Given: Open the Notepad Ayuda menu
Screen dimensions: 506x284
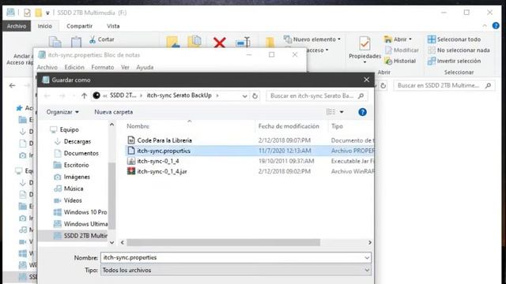Looking at the screenshot, I should pyautogui.click(x=145, y=67).
